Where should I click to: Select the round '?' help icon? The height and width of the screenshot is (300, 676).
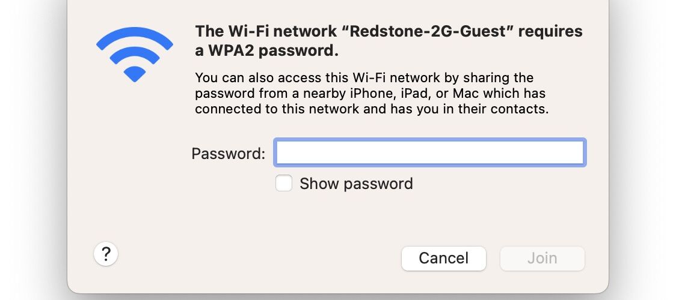106,254
